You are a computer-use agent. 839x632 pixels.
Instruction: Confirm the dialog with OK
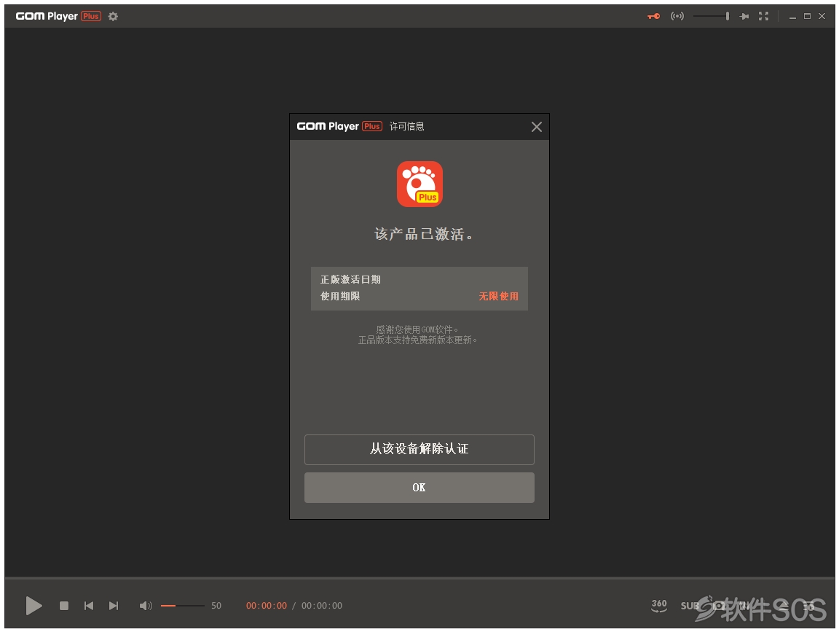pos(419,488)
